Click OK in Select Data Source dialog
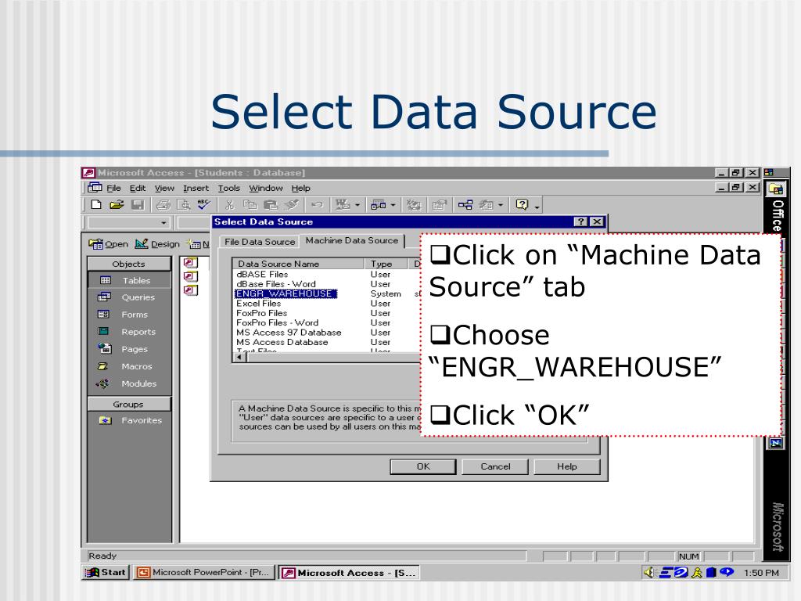 423,466
